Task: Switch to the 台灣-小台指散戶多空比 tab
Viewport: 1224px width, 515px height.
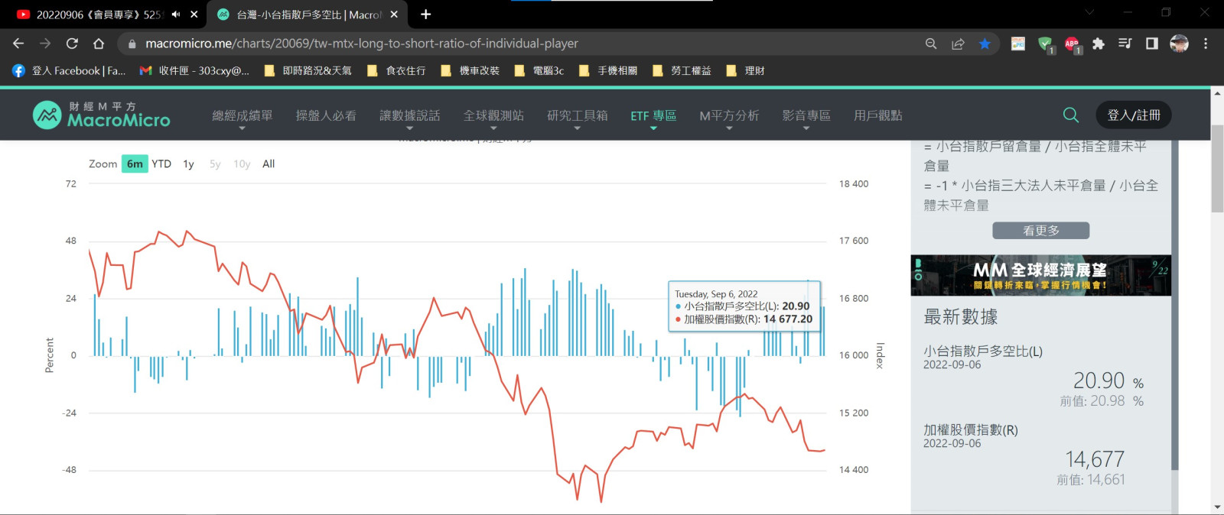Action: [306, 15]
